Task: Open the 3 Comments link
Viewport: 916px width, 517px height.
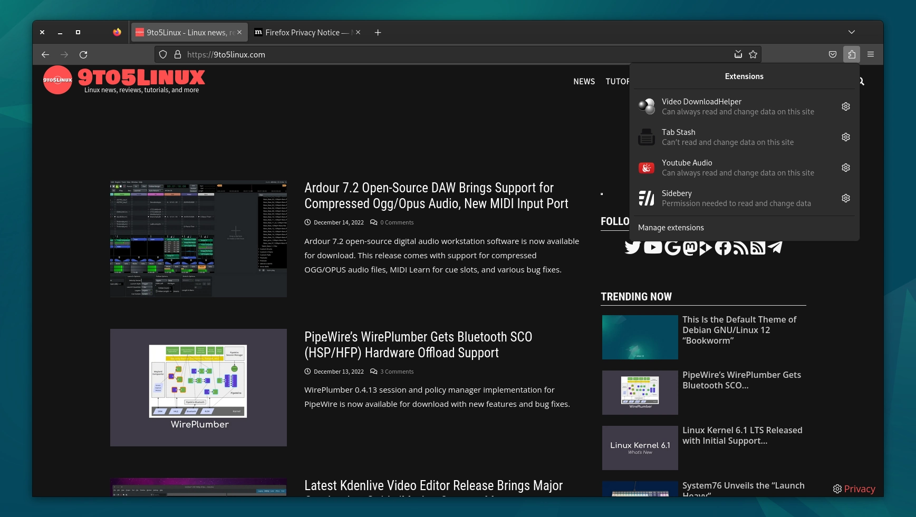Action: [x=397, y=372]
